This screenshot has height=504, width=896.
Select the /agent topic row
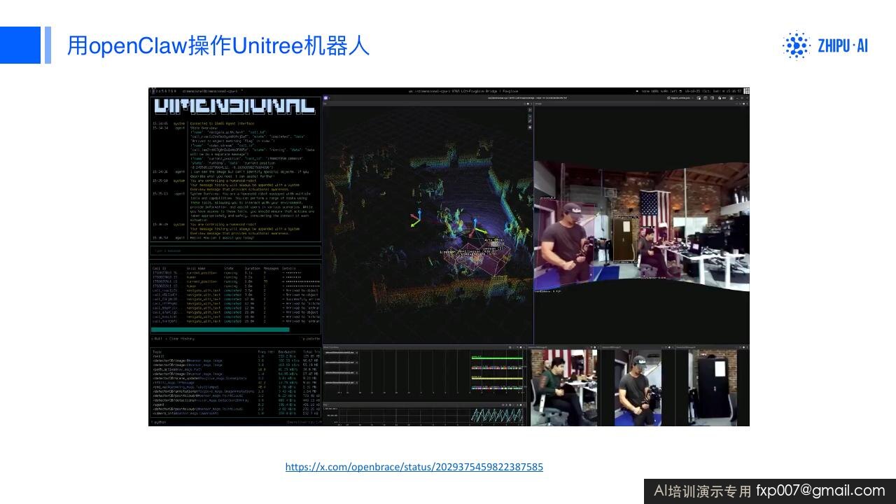pos(236,404)
